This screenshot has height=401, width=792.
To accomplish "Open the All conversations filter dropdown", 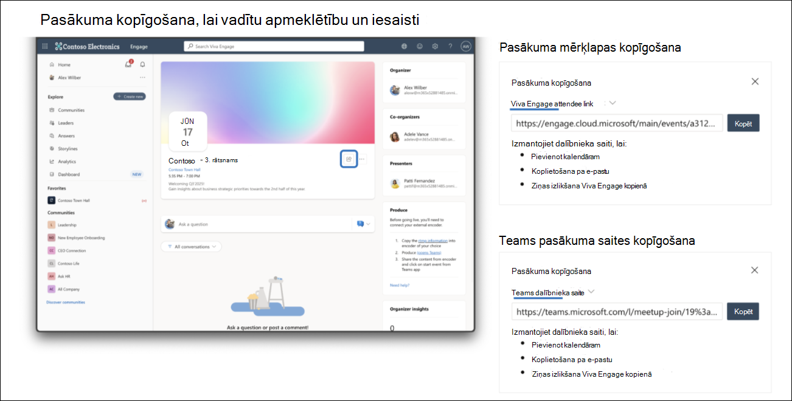I will click(191, 247).
